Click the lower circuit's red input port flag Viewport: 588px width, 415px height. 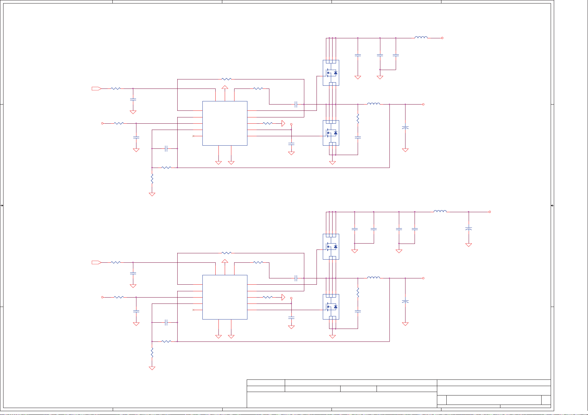96,262
